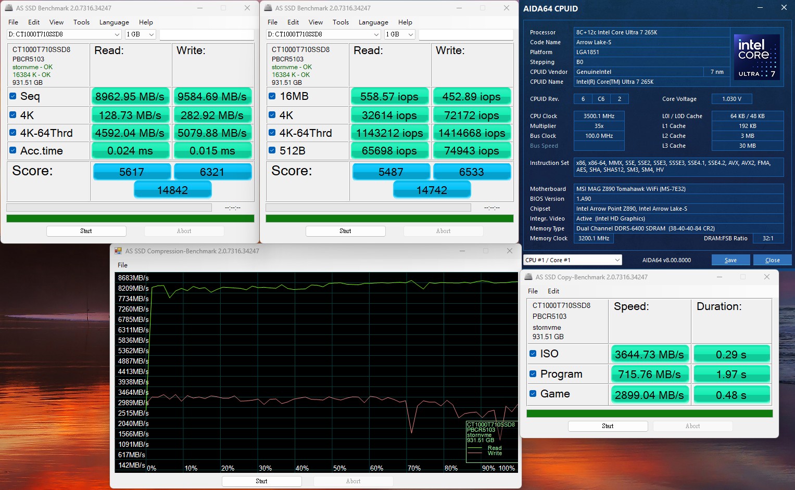Open the Edit menu of the Copy-Benchmark window

(553, 291)
